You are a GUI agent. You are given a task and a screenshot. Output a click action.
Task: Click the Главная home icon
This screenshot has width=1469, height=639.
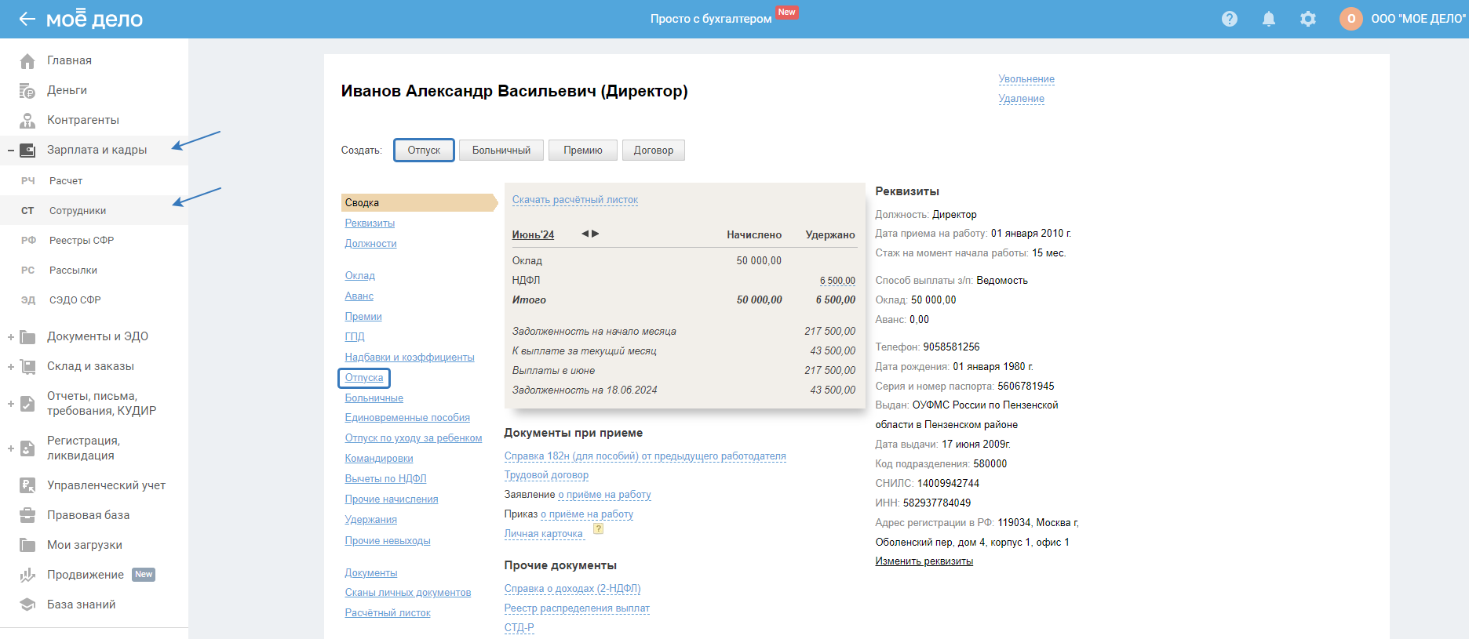point(27,61)
